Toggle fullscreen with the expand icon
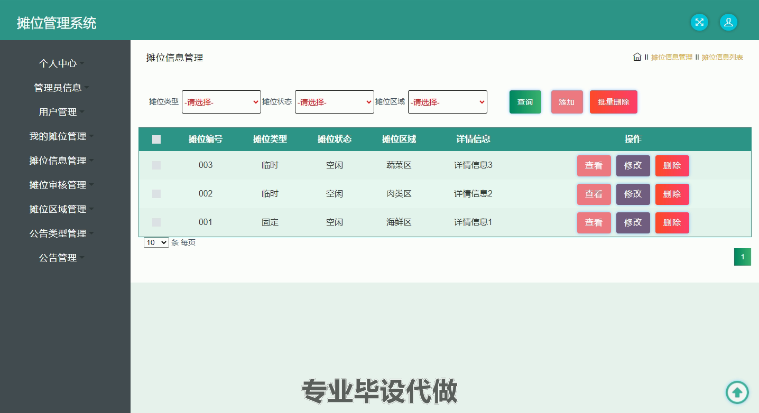 (699, 22)
